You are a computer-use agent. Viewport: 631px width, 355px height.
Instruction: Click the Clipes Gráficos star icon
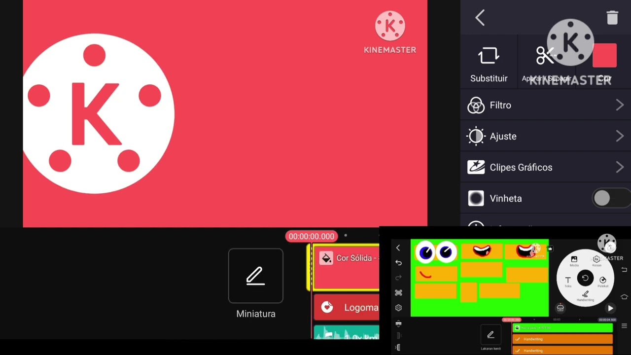[x=476, y=168]
